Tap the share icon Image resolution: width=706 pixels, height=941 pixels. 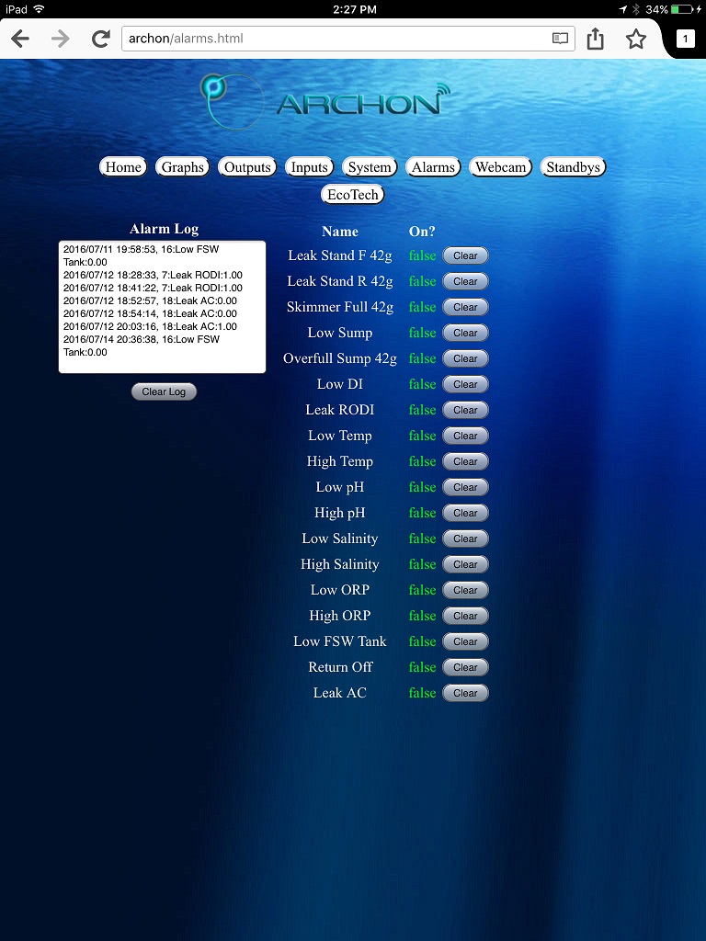(x=596, y=39)
